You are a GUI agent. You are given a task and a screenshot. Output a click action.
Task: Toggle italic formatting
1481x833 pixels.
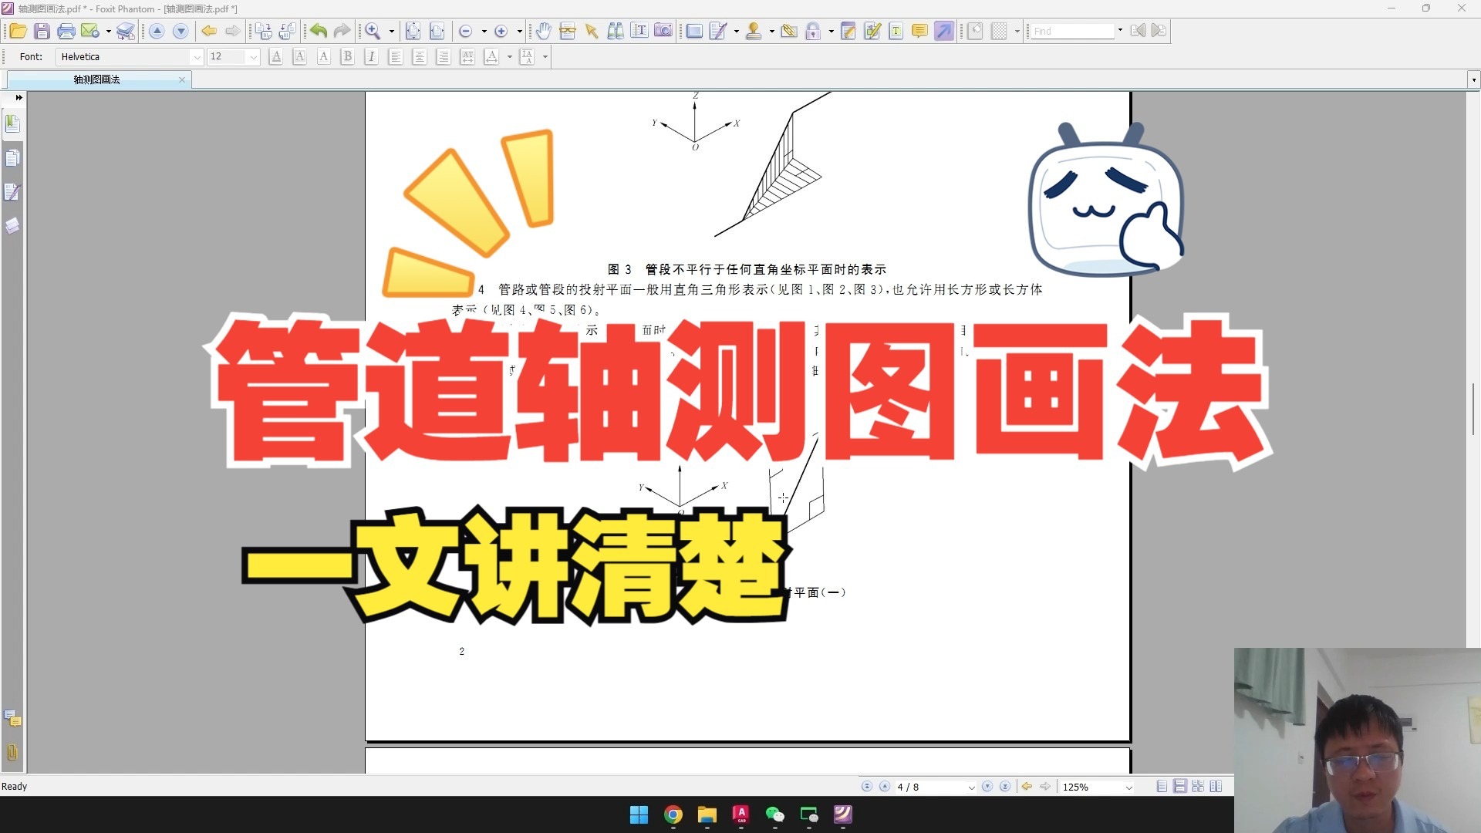[x=371, y=56]
